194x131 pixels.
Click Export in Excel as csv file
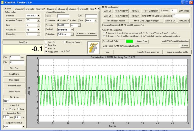tap(148, 52)
